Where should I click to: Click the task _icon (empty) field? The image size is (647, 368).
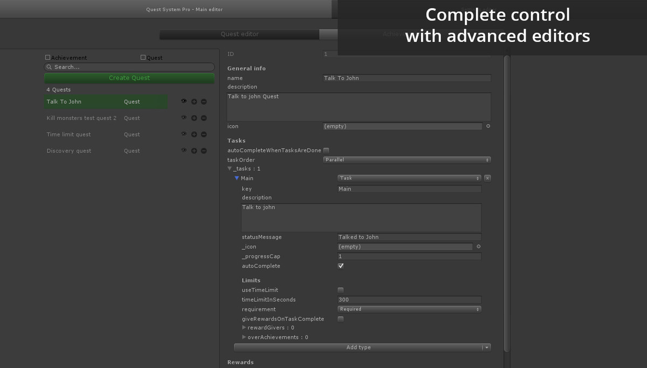[x=405, y=247]
